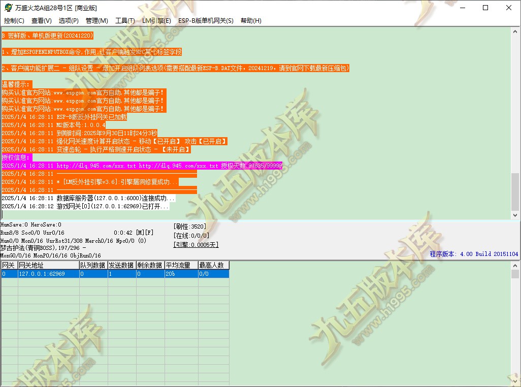This screenshot has width=521, height=387.
Task: Click the MonG0/0/16 MonP0/16/16 status line
Action: point(50,255)
